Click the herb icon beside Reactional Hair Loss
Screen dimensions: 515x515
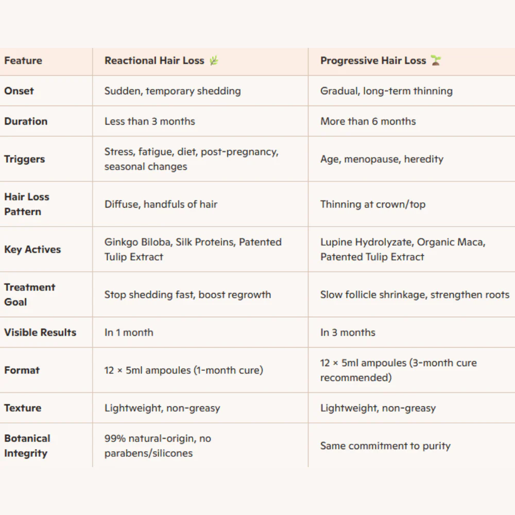[x=214, y=61]
